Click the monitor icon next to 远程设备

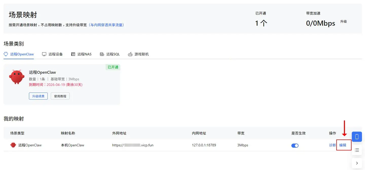coord(44,54)
